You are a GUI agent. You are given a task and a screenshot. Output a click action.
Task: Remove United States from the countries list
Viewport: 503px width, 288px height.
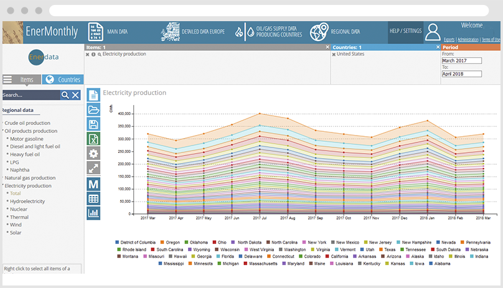[334, 54]
